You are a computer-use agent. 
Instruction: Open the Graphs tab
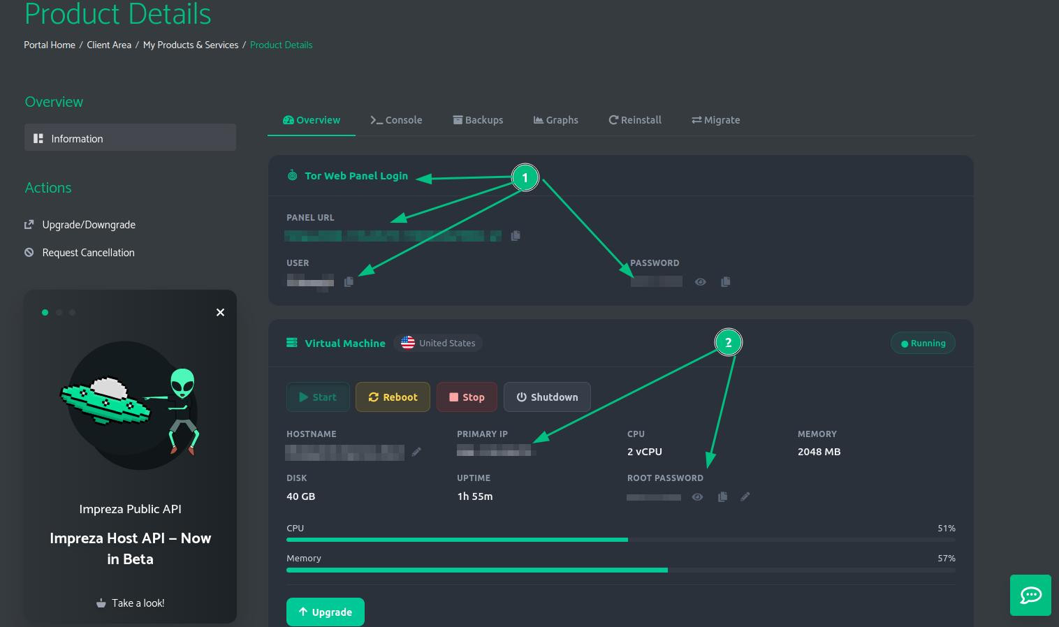556,120
